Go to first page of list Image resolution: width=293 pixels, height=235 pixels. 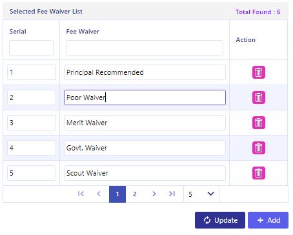pyautogui.click(x=81, y=194)
